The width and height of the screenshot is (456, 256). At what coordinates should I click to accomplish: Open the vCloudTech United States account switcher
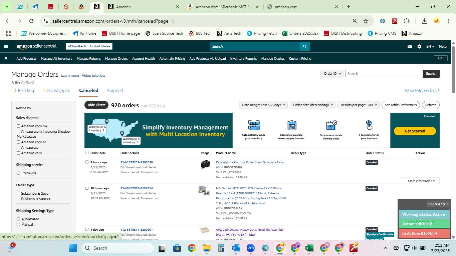point(89,46)
